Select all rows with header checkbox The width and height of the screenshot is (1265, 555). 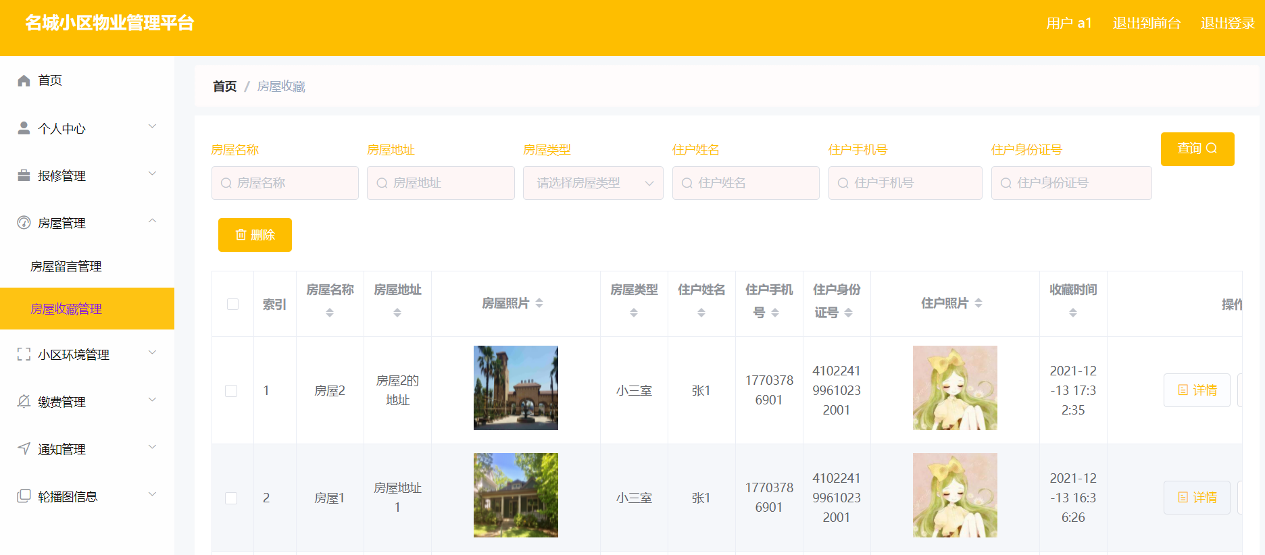233,304
